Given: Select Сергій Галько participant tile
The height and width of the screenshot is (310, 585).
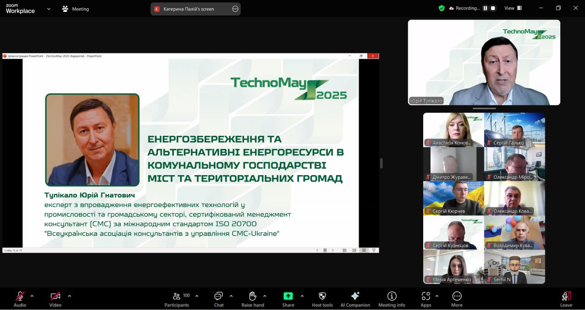Looking at the screenshot, I should (515, 130).
